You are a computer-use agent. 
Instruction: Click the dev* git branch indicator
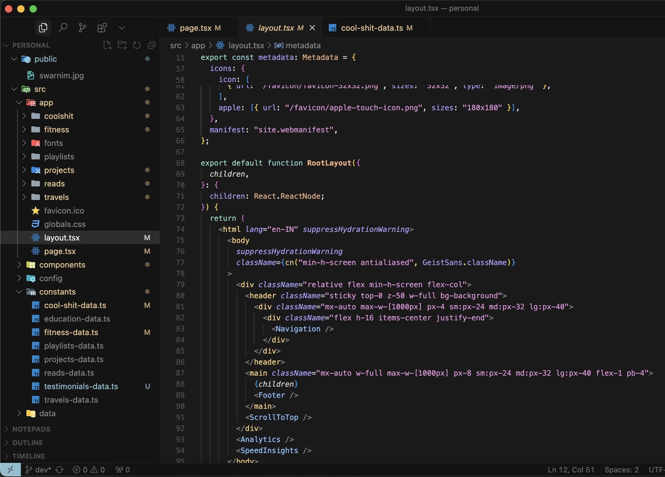tap(38, 470)
